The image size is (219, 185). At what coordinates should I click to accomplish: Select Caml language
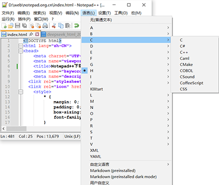pyautogui.click(x=195, y=58)
